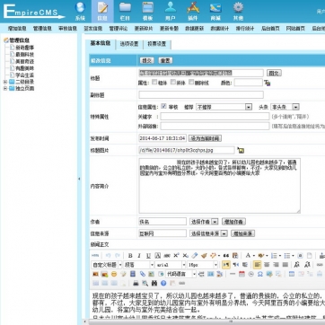Toggle underline in the editor toolbar
The width and height of the screenshot is (325, 325).
[x=148, y=256]
